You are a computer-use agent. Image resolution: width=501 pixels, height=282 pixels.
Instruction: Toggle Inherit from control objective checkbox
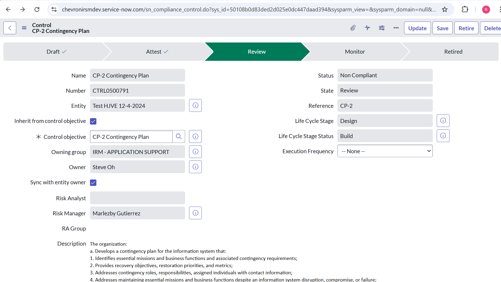tap(93, 121)
